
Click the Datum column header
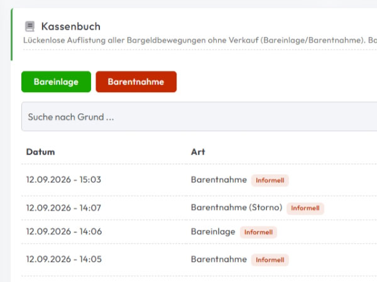(x=40, y=152)
